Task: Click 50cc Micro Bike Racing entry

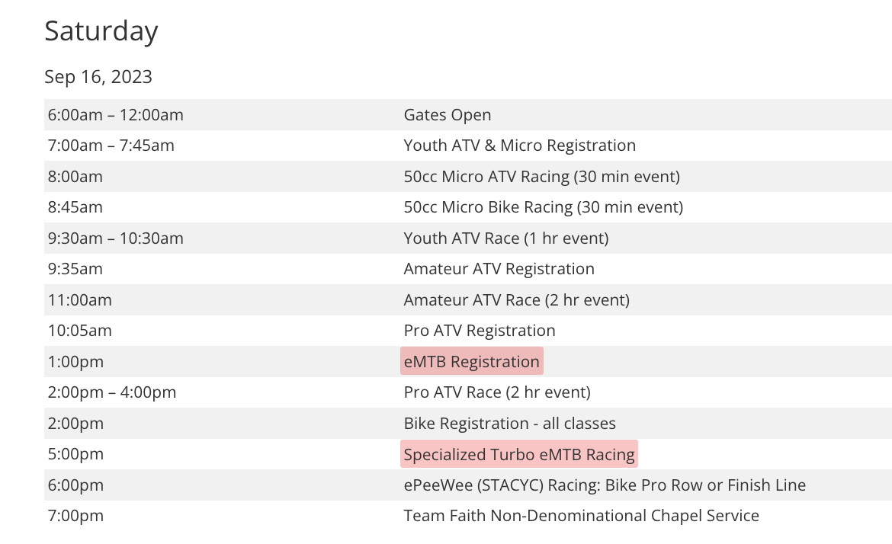Action: pyautogui.click(x=543, y=207)
